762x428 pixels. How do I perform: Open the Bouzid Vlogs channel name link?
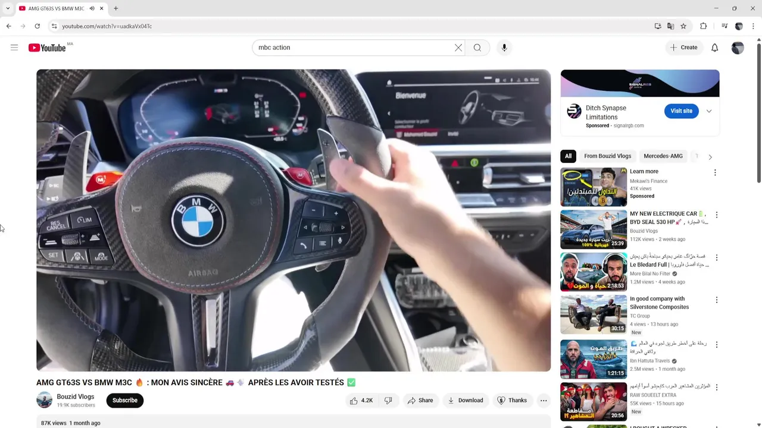[x=76, y=396]
